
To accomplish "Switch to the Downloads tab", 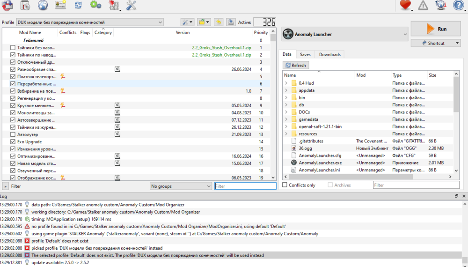I will click(x=329, y=54).
